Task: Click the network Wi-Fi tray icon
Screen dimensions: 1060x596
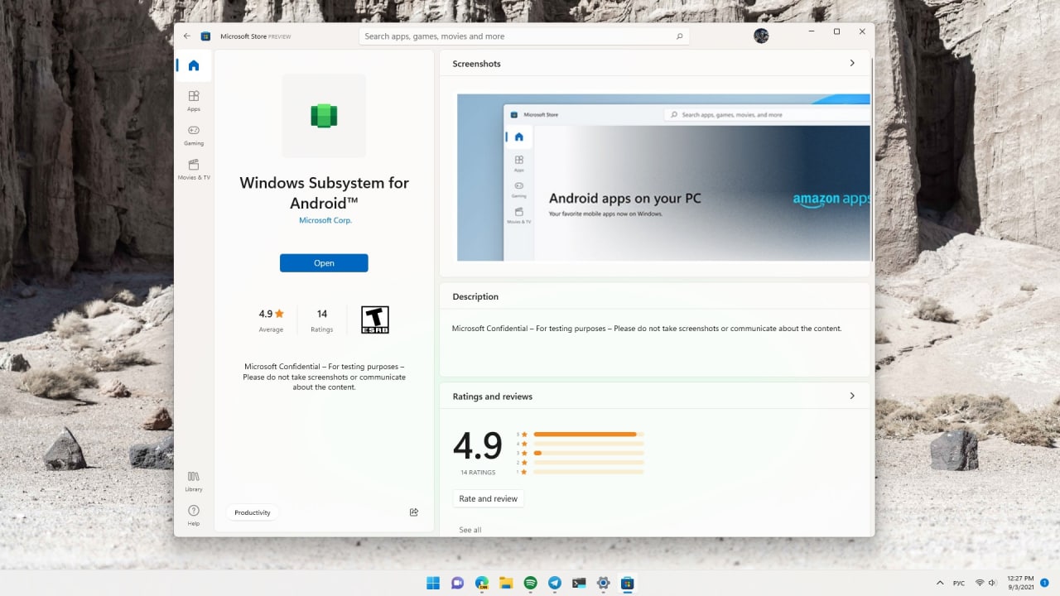Action: tap(980, 583)
